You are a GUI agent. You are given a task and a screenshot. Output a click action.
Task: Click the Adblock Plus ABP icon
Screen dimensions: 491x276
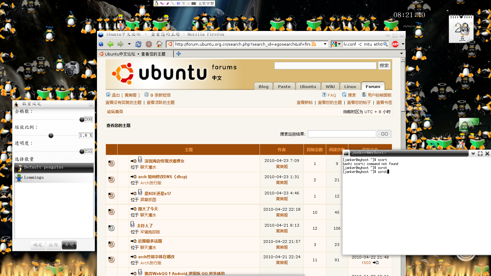tap(395, 44)
